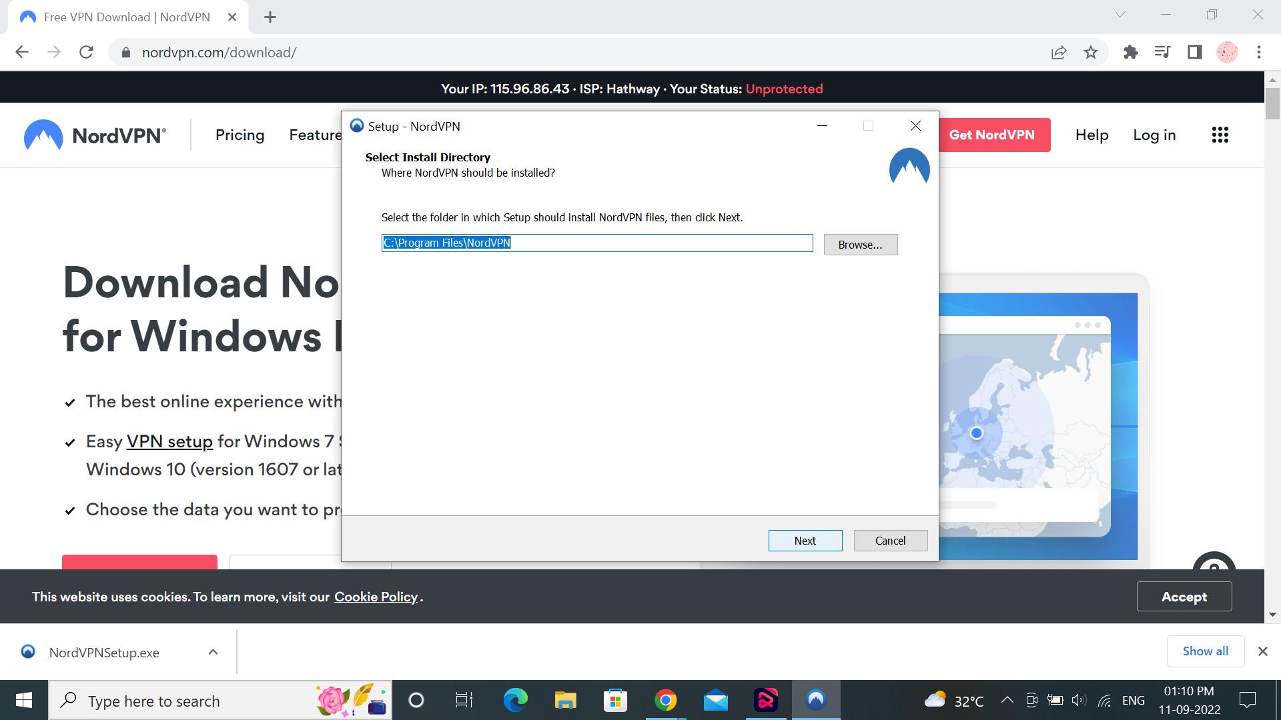Click the address bar URL

coord(219,53)
